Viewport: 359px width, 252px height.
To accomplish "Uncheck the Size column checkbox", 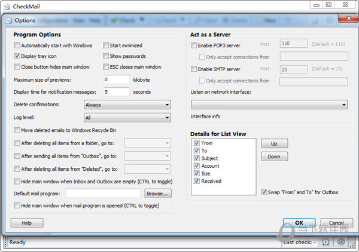I will pyautogui.click(x=197, y=173).
